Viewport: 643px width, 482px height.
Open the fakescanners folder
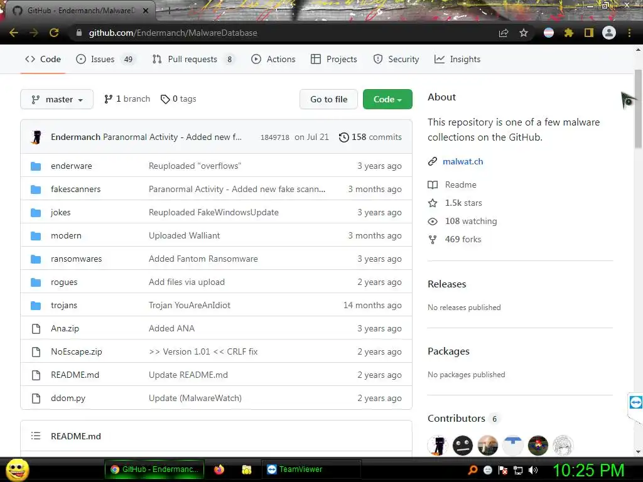[75, 189]
